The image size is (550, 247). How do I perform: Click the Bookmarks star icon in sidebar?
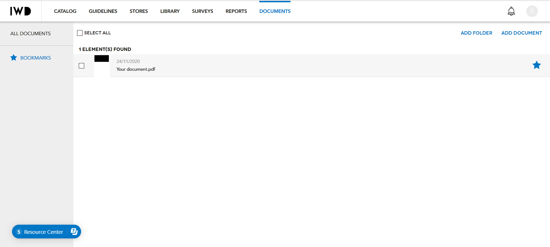(13, 58)
